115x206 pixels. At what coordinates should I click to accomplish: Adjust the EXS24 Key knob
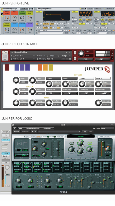tap(90, 150)
